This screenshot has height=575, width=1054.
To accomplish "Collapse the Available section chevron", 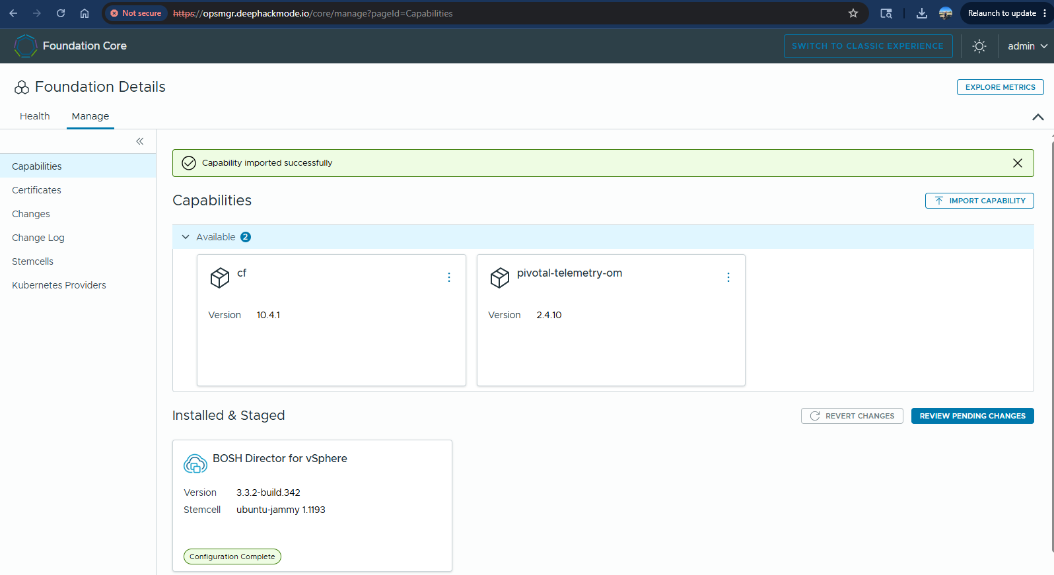I will [x=186, y=237].
